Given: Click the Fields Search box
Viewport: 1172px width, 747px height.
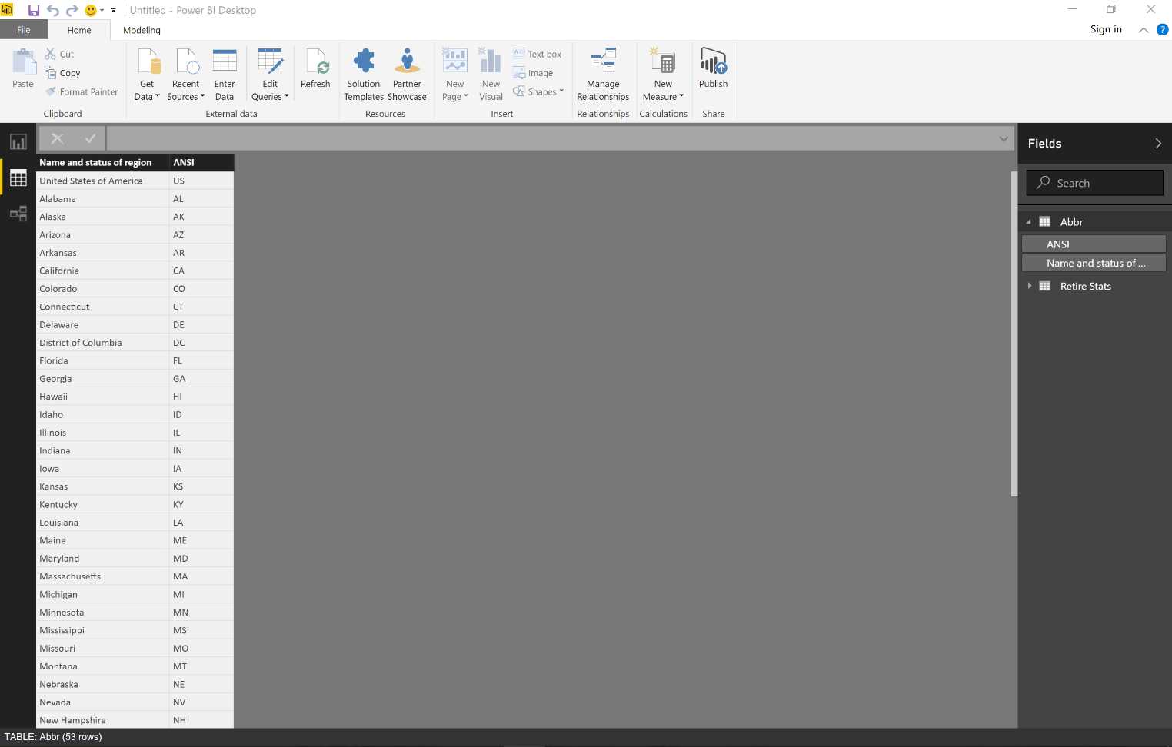Looking at the screenshot, I should pos(1094,183).
